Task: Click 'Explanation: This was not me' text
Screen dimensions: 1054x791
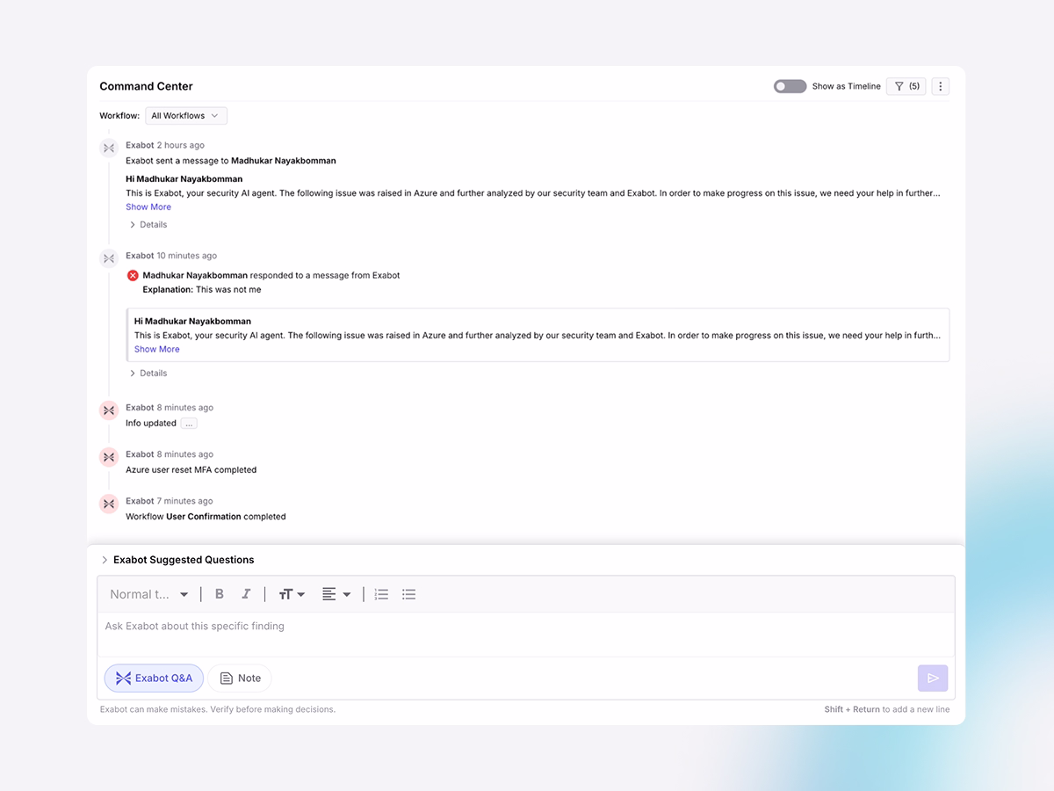Action: click(x=202, y=289)
